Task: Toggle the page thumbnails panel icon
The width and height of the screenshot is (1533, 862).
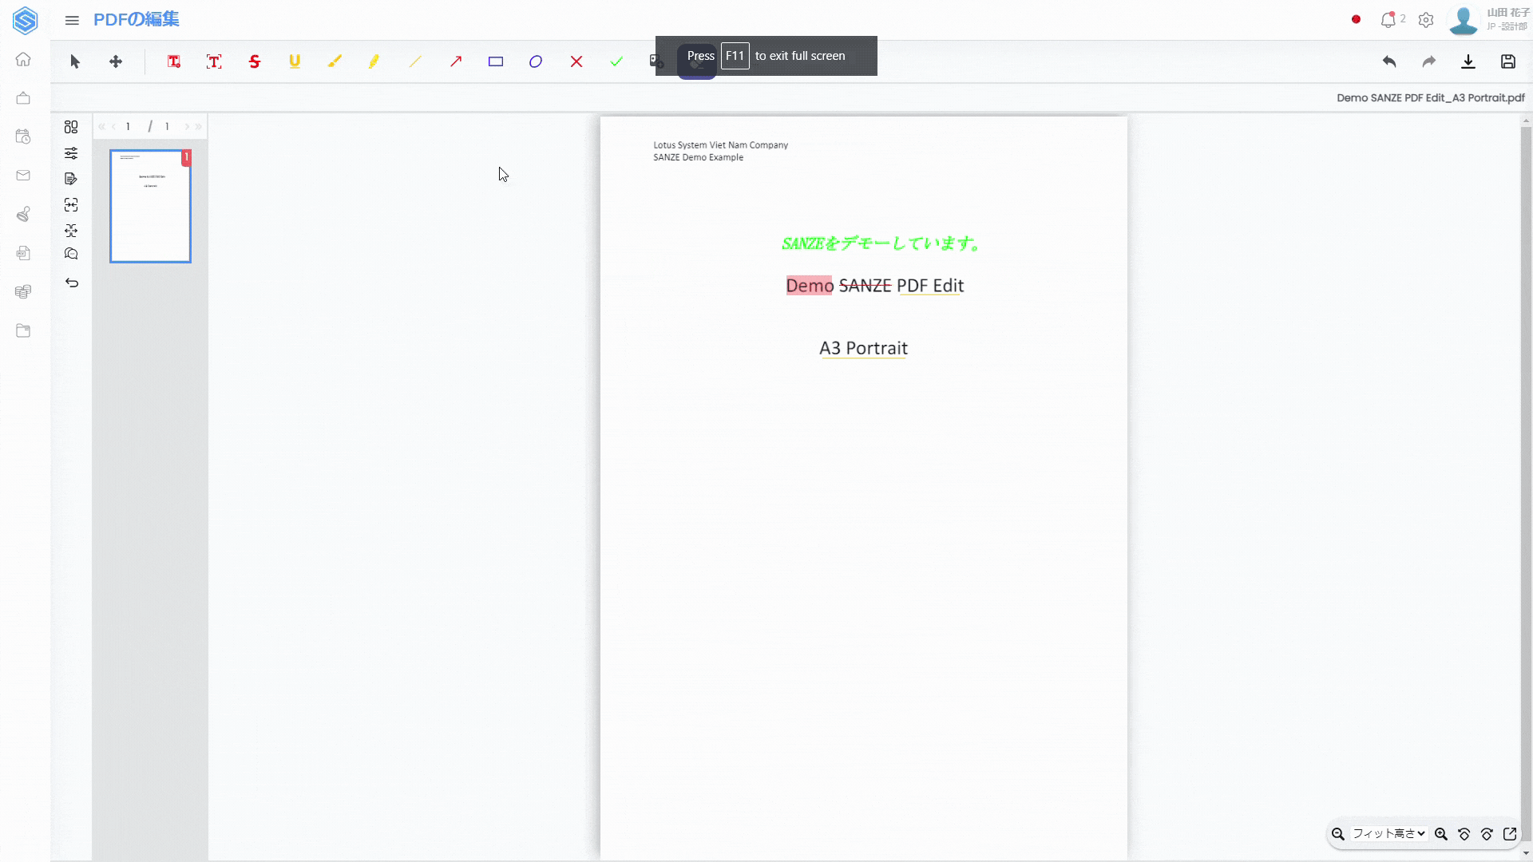Action: click(71, 127)
